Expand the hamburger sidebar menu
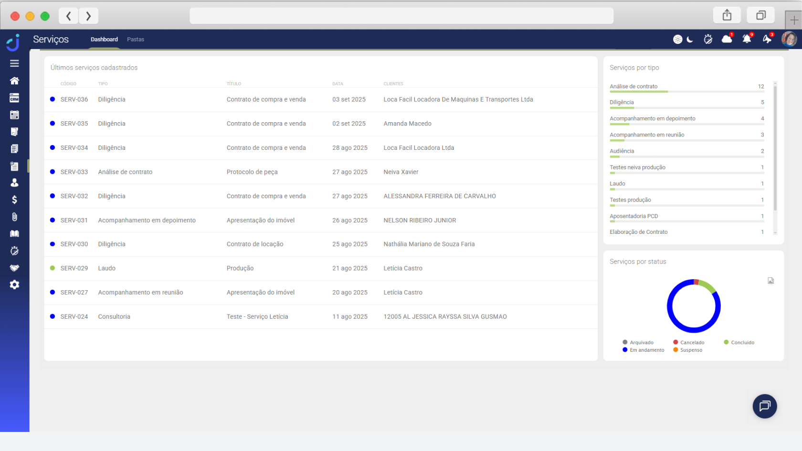Image resolution: width=802 pixels, height=451 pixels. pos(14,63)
